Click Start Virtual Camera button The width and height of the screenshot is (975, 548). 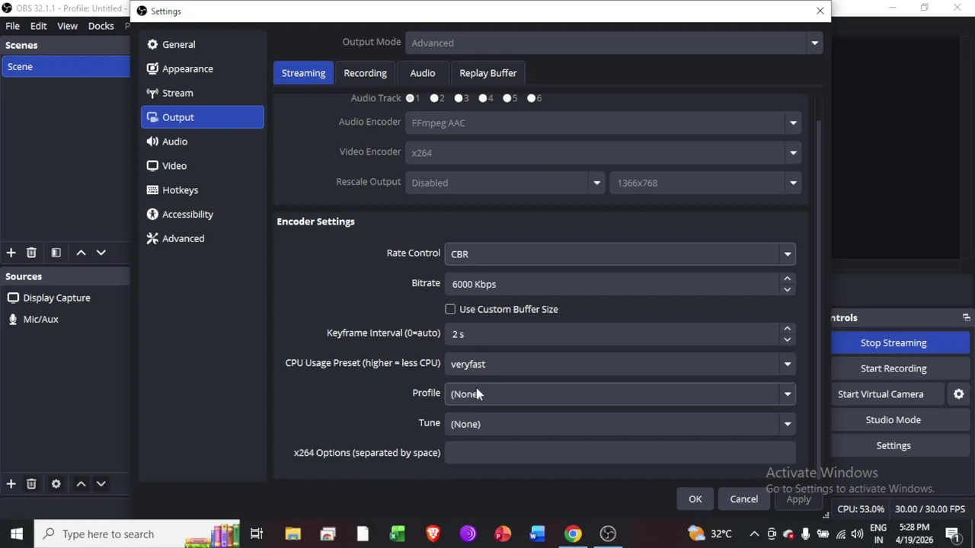881,394
